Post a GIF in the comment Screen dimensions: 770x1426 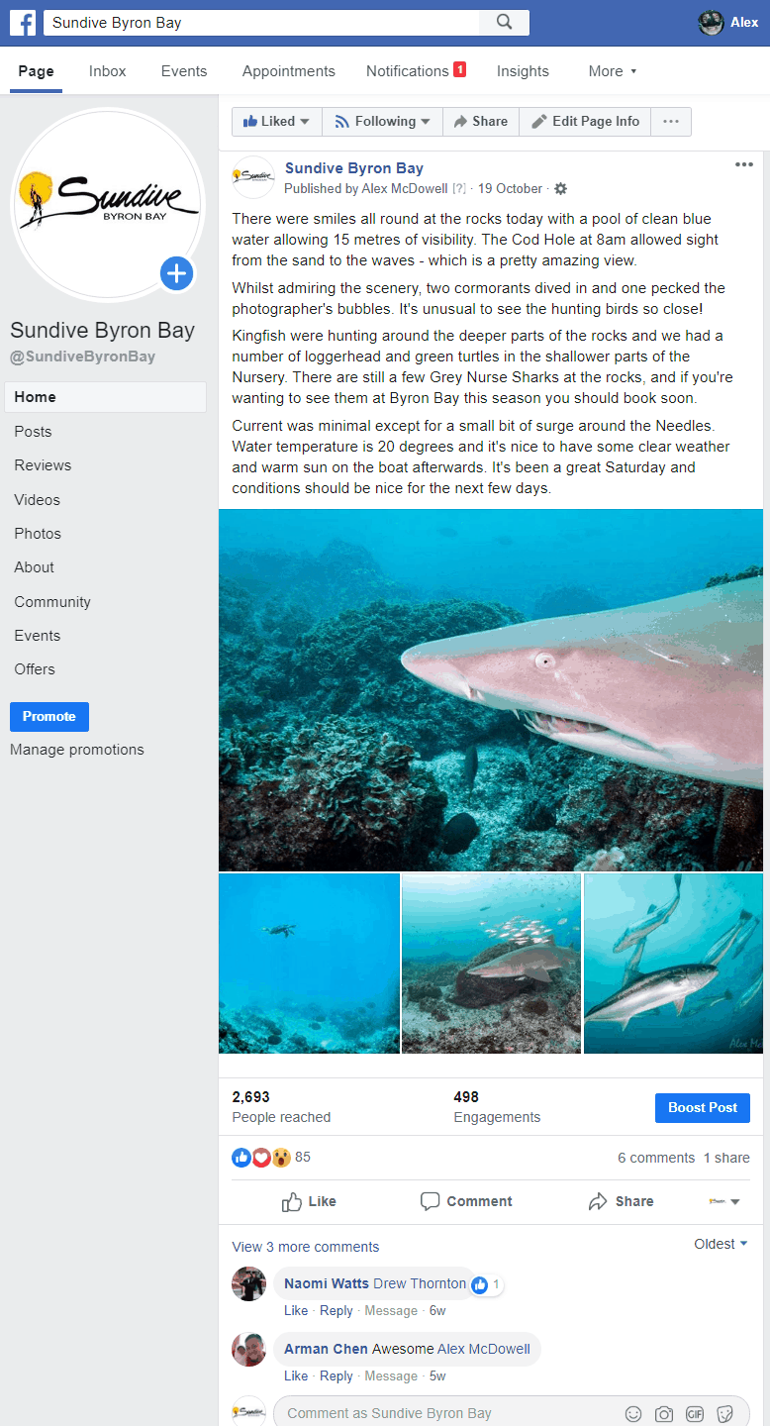(x=695, y=1413)
